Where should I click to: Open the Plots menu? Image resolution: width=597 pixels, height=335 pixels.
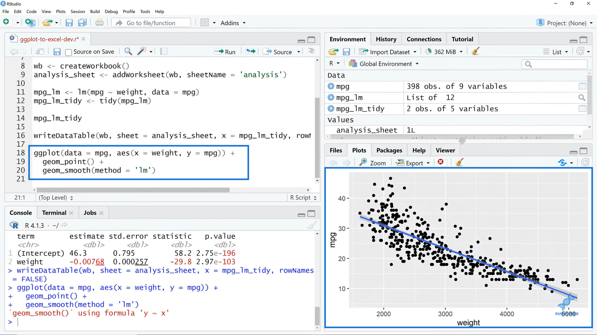tap(60, 11)
